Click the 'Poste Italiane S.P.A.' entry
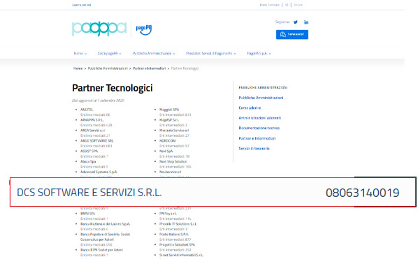This screenshot has height=259, width=420. [x=174, y=235]
